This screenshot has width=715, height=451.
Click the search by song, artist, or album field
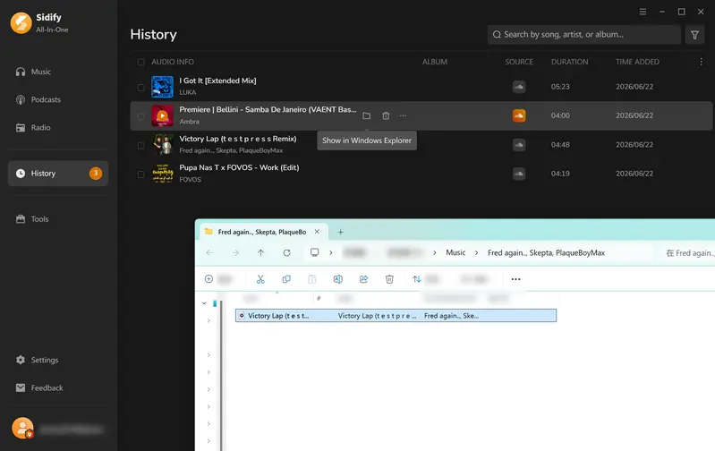click(584, 35)
